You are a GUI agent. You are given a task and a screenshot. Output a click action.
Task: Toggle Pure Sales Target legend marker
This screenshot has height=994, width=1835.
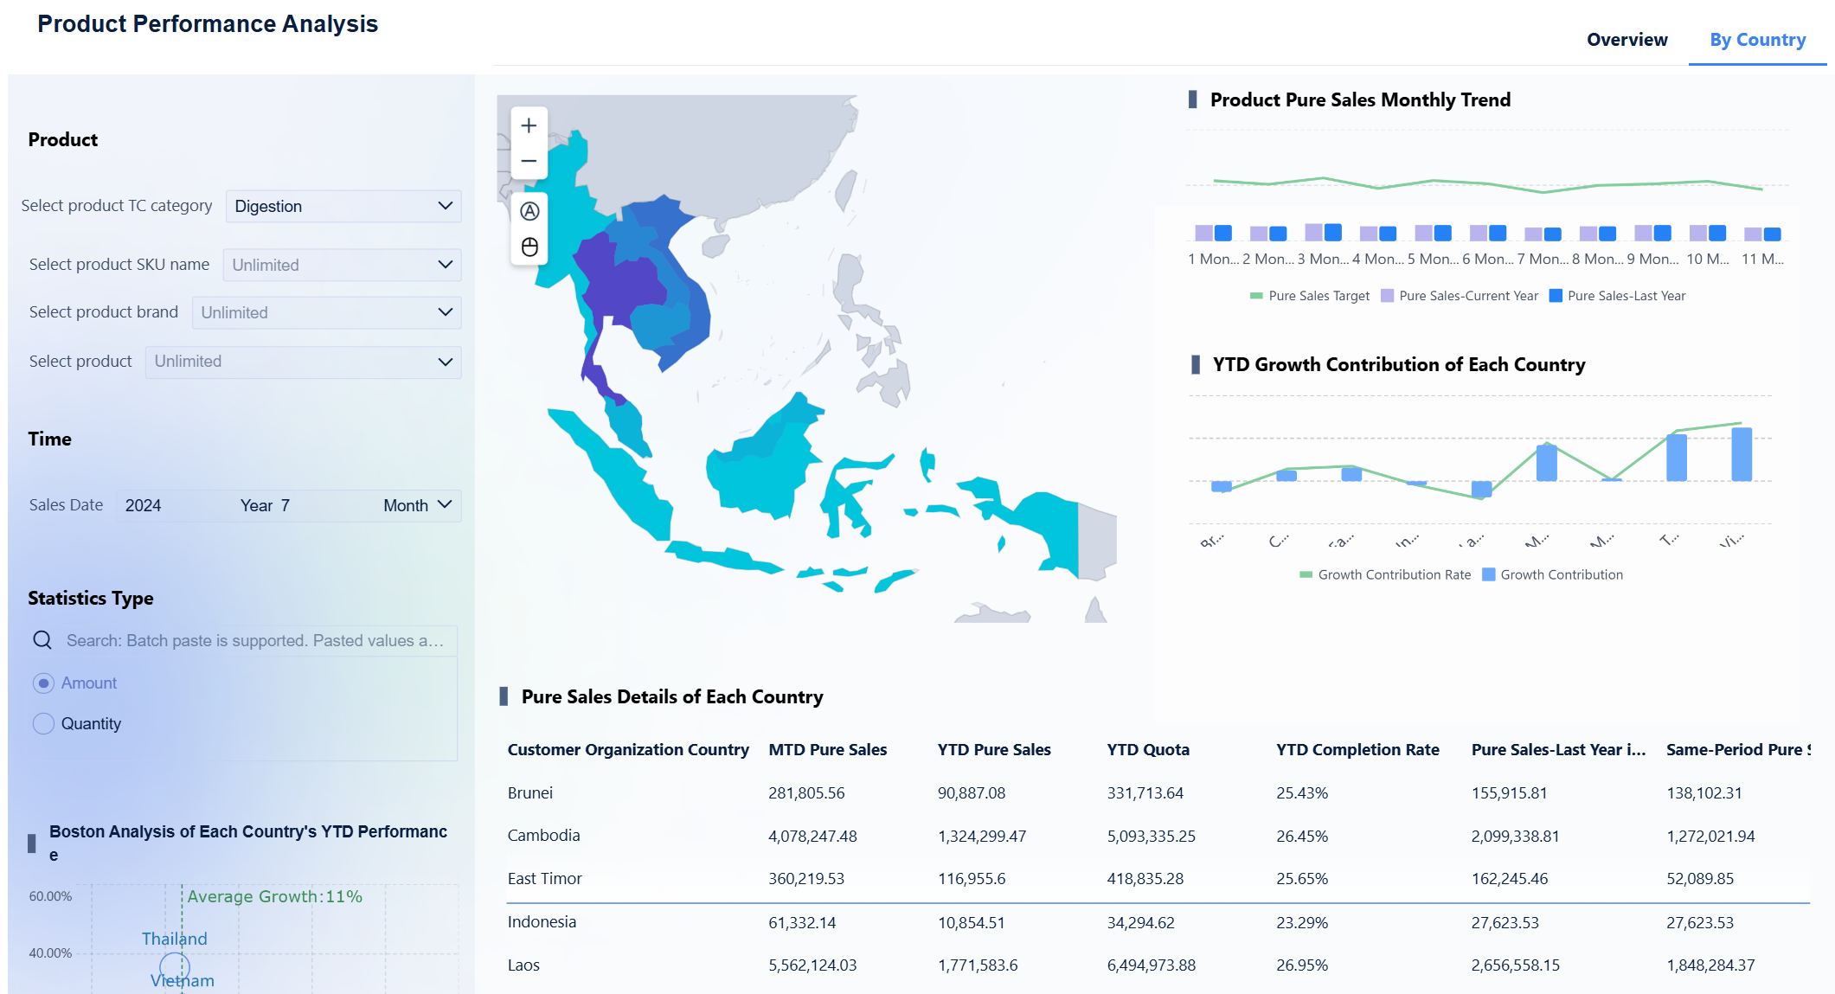click(x=1256, y=296)
